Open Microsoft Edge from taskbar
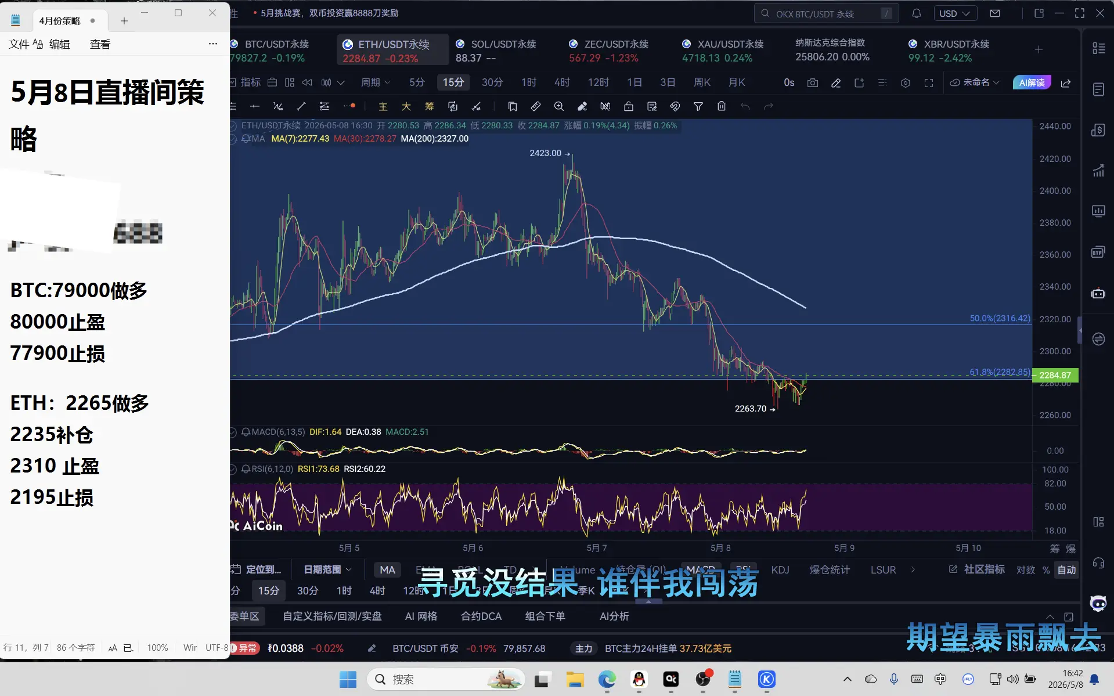 pos(607,679)
